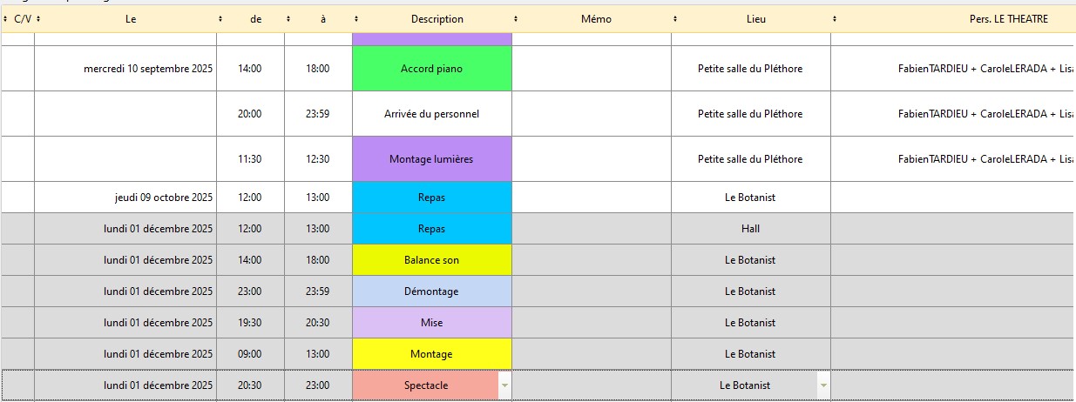Image resolution: width=1076 pixels, height=402 pixels.
Task: Click sort arrows left of Pers. LE THEATRE header
Action: (835, 19)
